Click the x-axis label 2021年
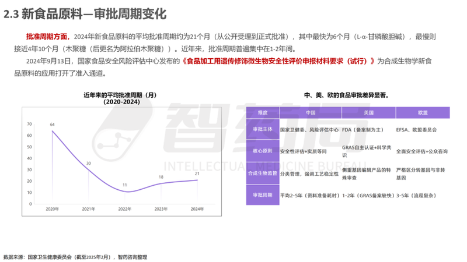Image resolution: width=467 pixels, height=262 pixels. coord(89,209)
